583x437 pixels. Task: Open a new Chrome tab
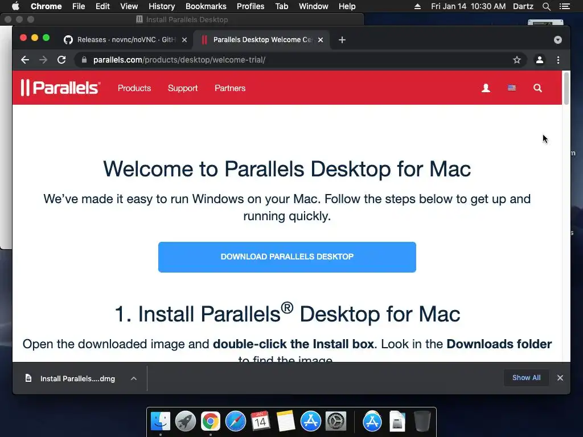342,40
